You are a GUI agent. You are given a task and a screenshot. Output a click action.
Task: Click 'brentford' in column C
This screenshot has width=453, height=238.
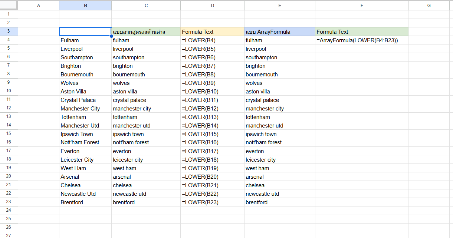(x=146, y=202)
